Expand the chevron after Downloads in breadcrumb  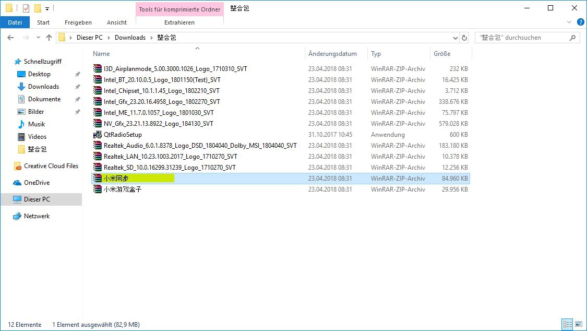(x=151, y=38)
